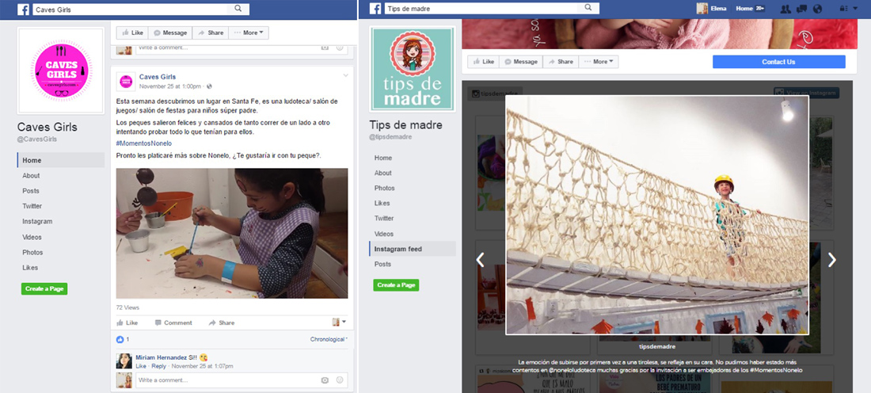Like Miriam Hernandez's comment
This screenshot has width=871, height=393.
(141, 366)
